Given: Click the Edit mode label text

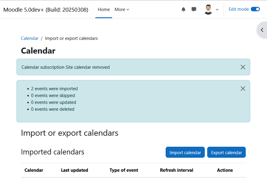Looking at the screenshot, I should (x=239, y=9).
